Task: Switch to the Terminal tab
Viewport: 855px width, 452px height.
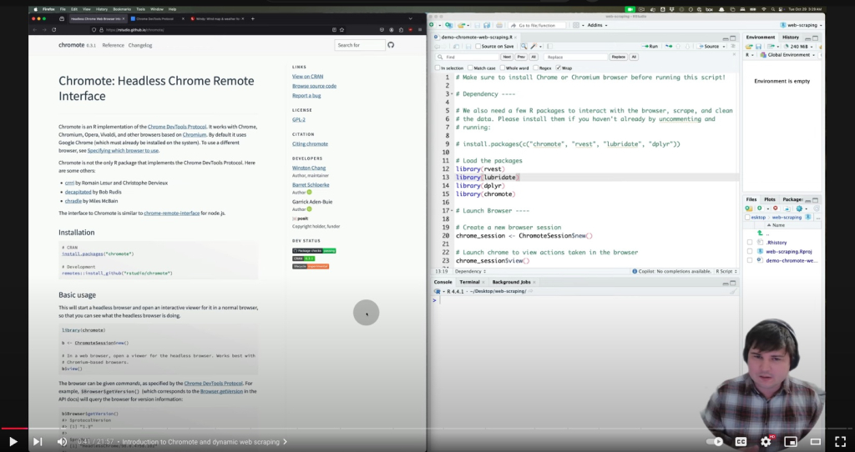Action: 469,282
